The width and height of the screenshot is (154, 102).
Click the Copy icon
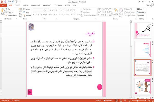click(x=6, y=12)
